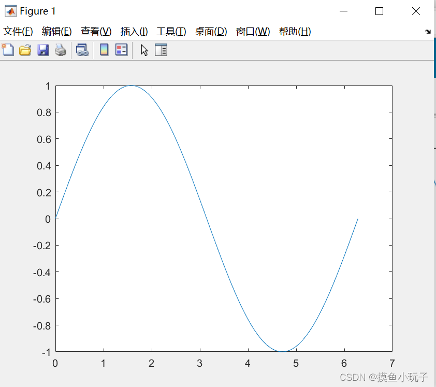Click the x-axis tick label 3
Screen dimensions: 436x387
click(200, 363)
